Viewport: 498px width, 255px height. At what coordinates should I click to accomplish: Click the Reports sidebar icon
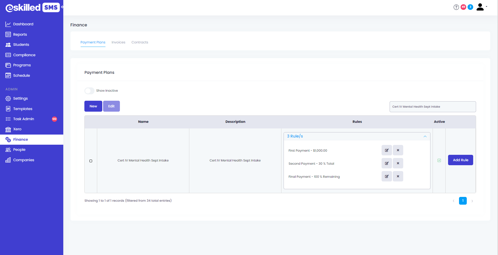8,35
